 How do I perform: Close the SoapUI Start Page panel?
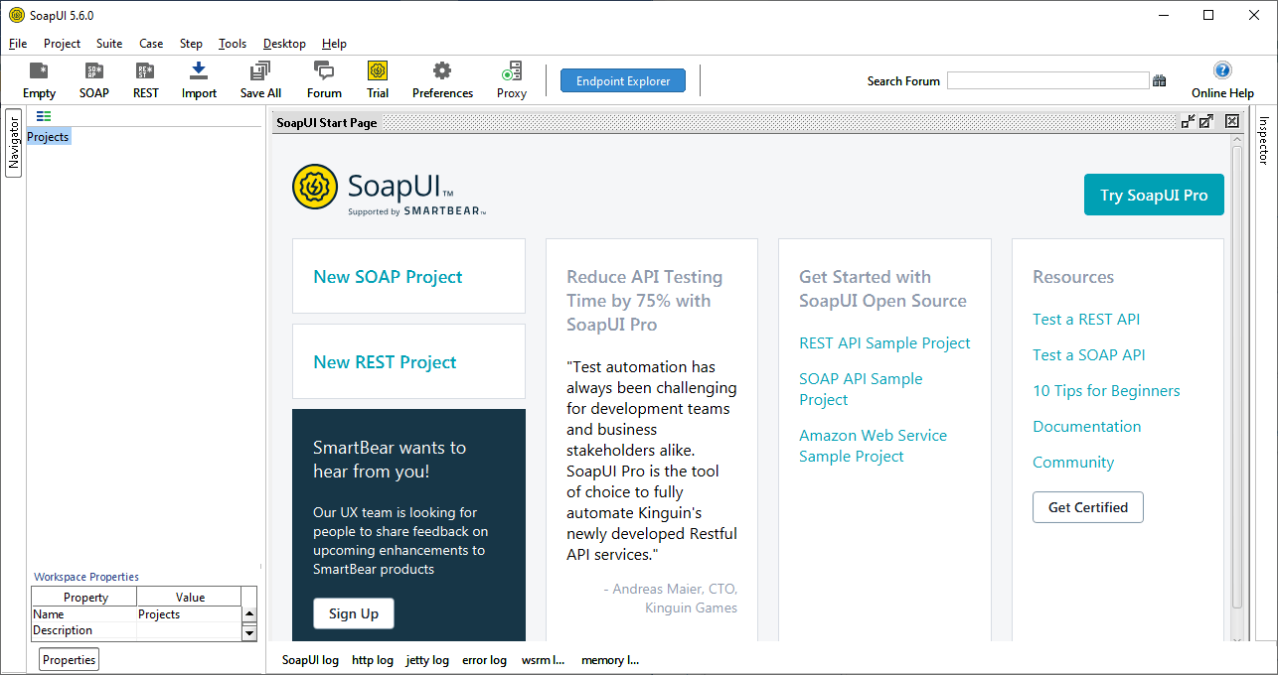tap(1232, 121)
